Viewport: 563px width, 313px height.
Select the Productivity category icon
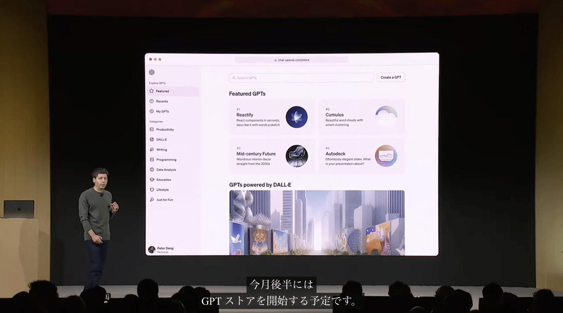[152, 129]
